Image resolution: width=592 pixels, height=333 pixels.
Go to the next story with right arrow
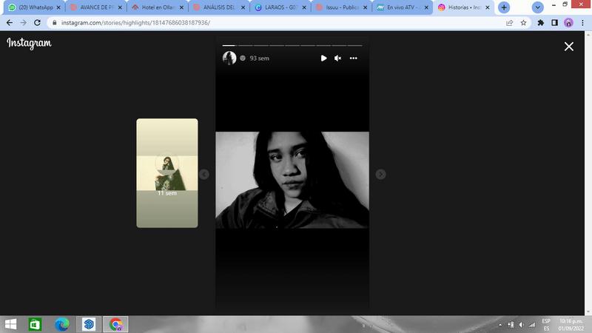380,174
